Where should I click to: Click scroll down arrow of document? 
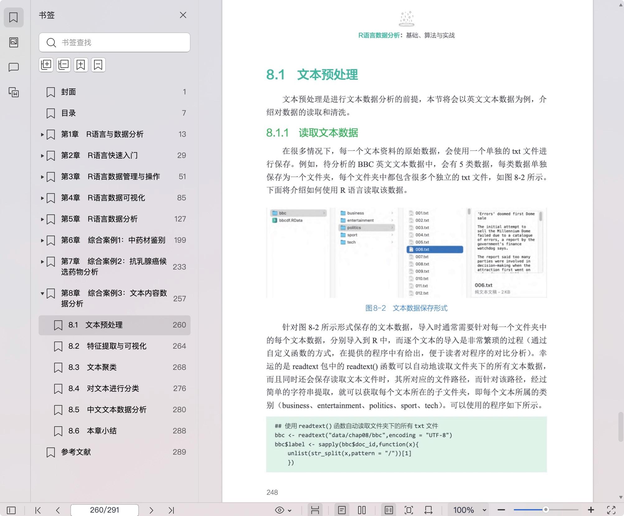click(x=621, y=497)
